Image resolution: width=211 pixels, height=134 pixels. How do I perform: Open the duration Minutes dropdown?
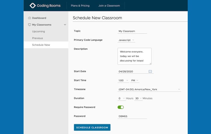[138, 98]
